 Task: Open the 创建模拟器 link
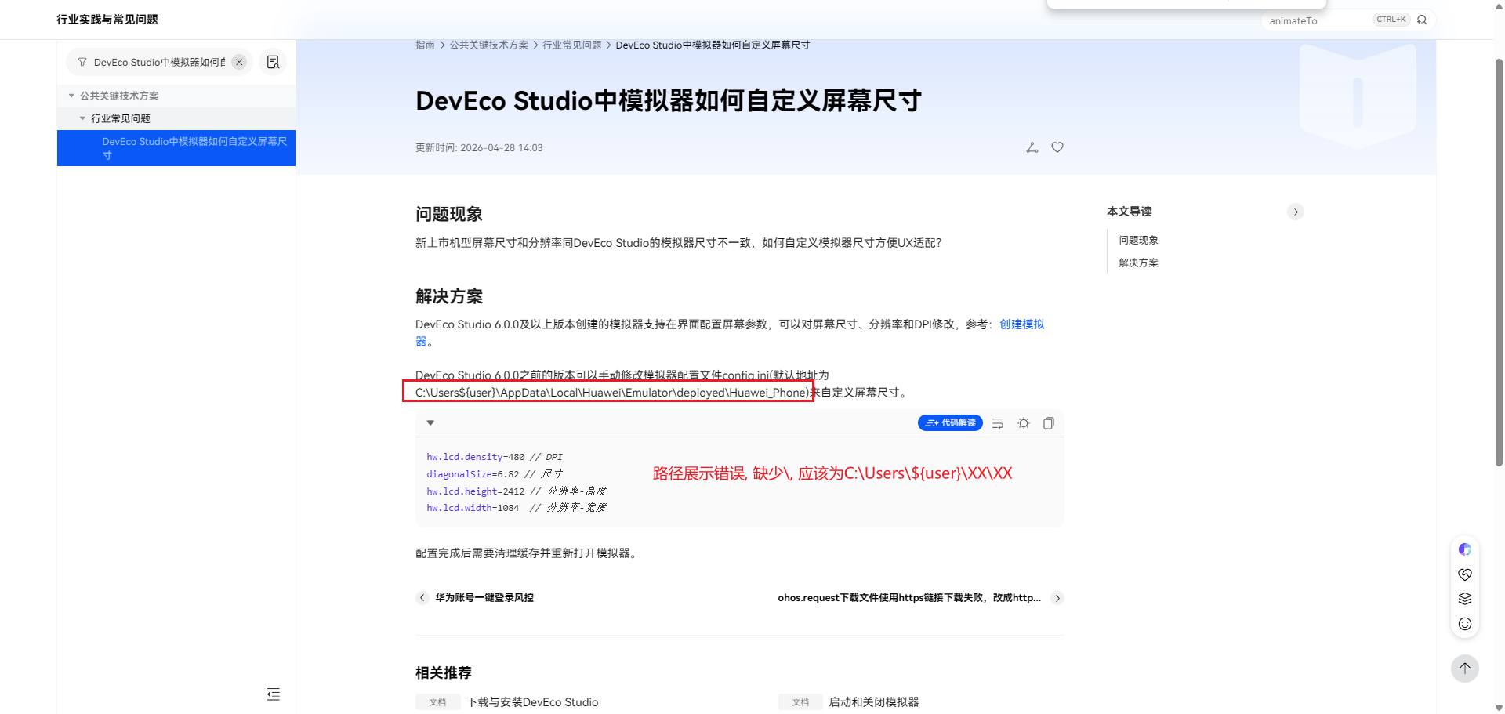(x=1021, y=324)
